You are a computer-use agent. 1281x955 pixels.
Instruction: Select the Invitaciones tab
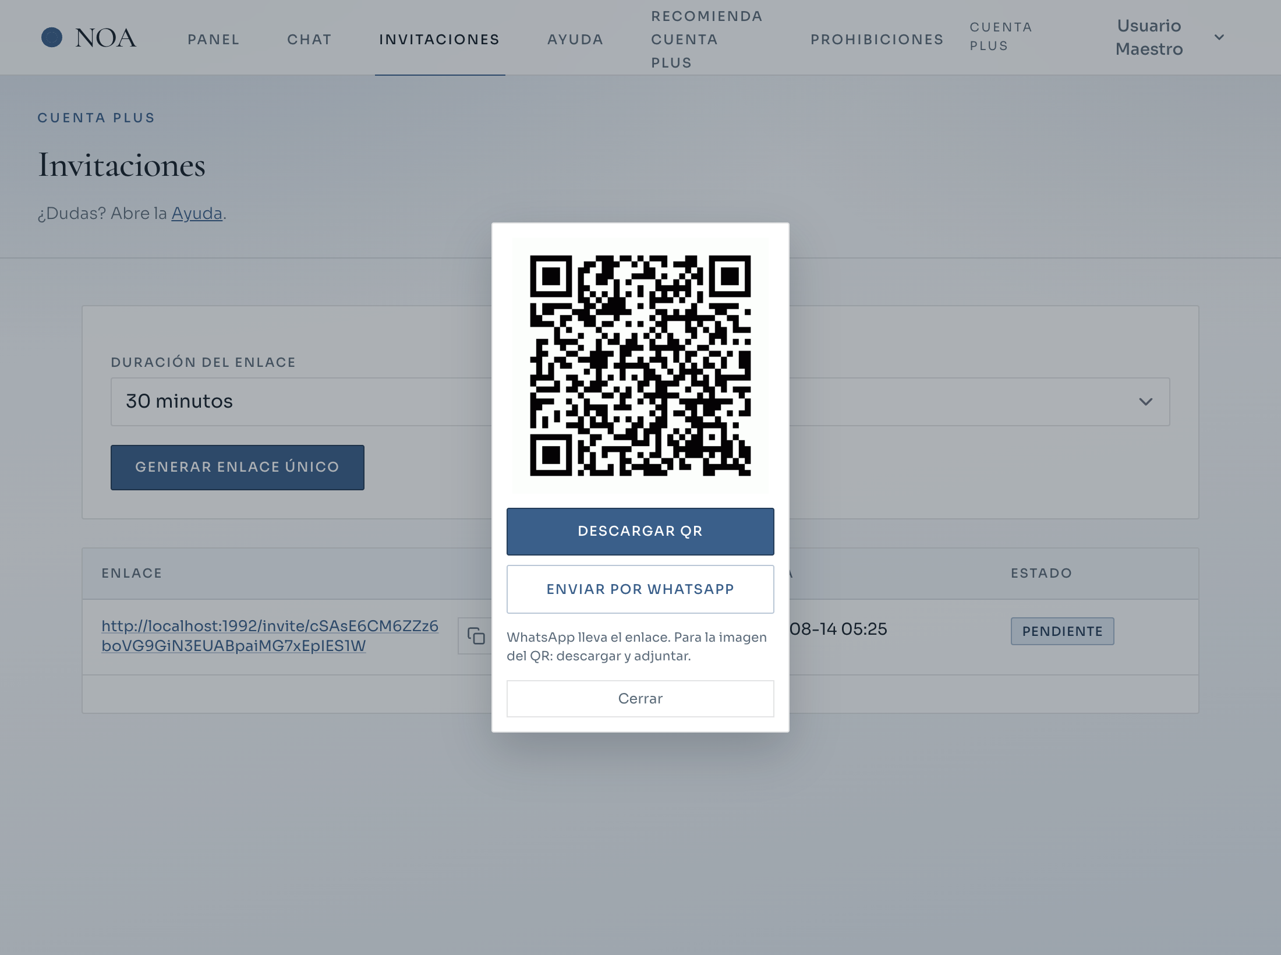tap(440, 40)
